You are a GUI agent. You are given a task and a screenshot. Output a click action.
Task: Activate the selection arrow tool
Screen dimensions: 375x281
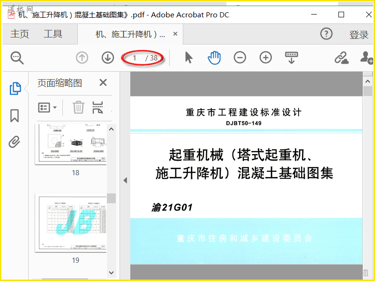pos(189,58)
